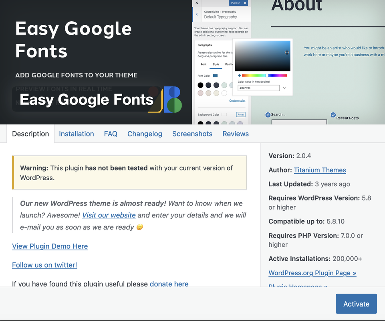Click the About heading in preview
This screenshot has width=385, height=321.
point(296,5)
